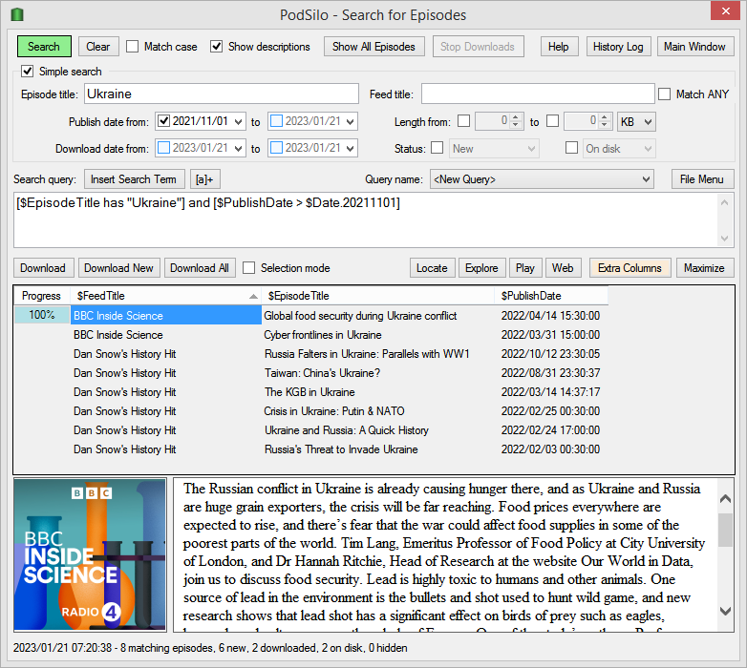Toggle the Simple search checkbox
Screen dimensions: 747x668
click(x=27, y=72)
